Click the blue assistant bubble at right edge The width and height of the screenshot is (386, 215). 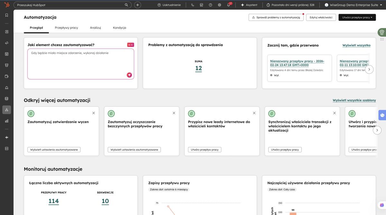pyautogui.click(x=382, y=115)
